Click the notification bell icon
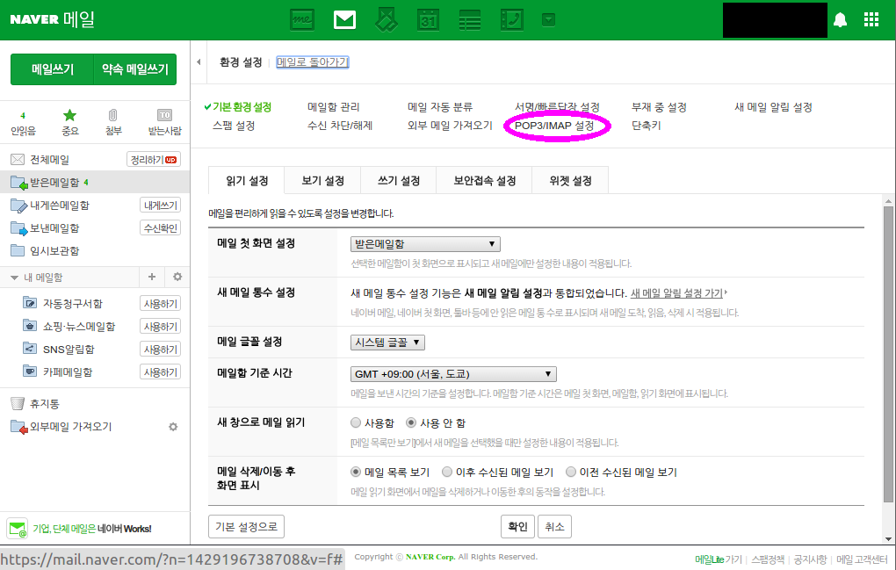Image resolution: width=896 pixels, height=570 pixels. point(840,18)
